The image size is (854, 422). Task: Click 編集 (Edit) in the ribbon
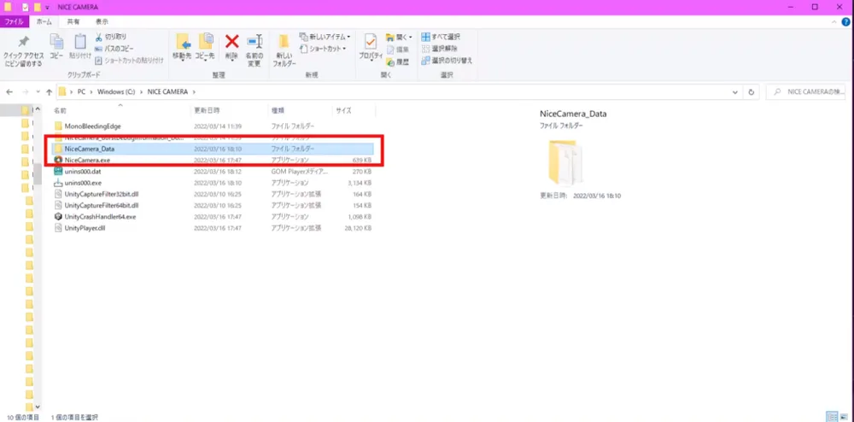pyautogui.click(x=398, y=50)
